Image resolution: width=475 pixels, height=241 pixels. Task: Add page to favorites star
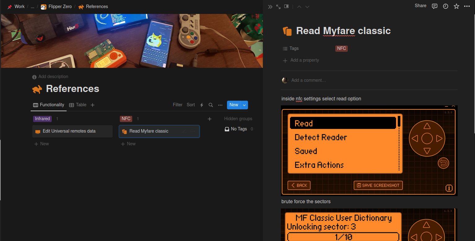point(456,6)
